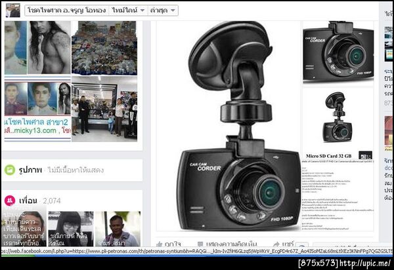394x270 pixels.
Task: Open the เพื่อน friends list heading
Action: click(x=28, y=201)
